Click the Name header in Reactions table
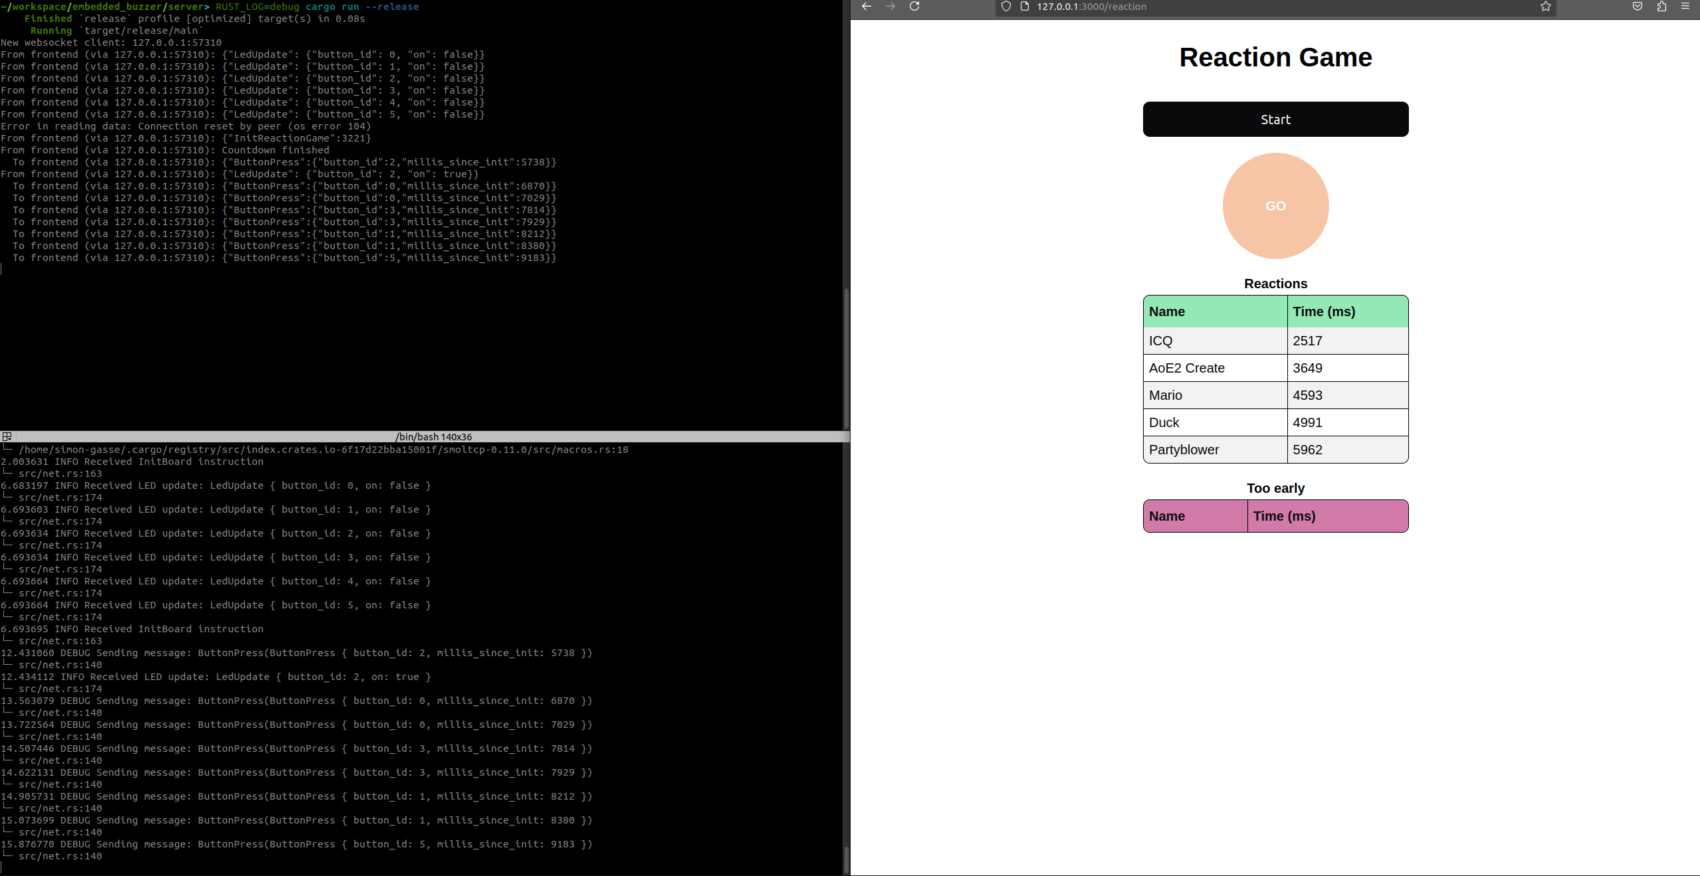The width and height of the screenshot is (1700, 876). tap(1215, 311)
